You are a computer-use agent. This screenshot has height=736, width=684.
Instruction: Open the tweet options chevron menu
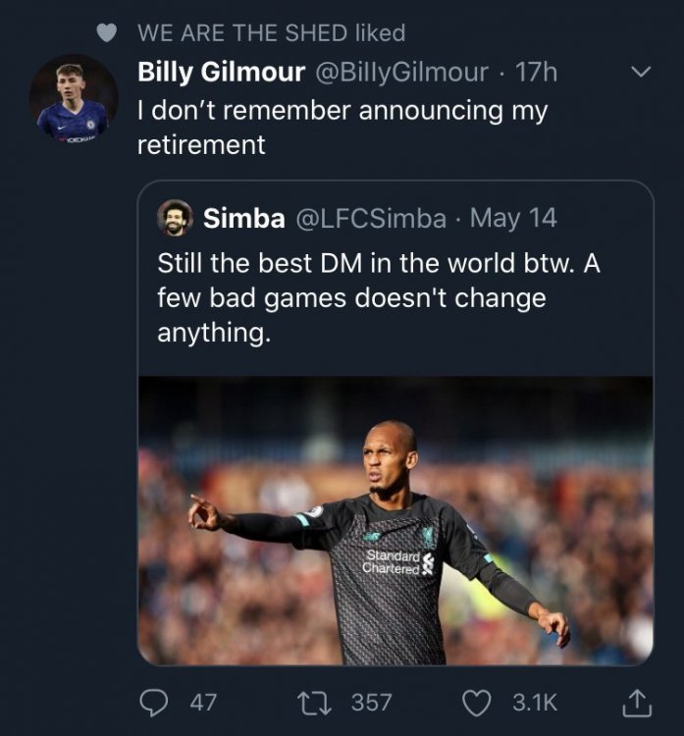coord(641,72)
